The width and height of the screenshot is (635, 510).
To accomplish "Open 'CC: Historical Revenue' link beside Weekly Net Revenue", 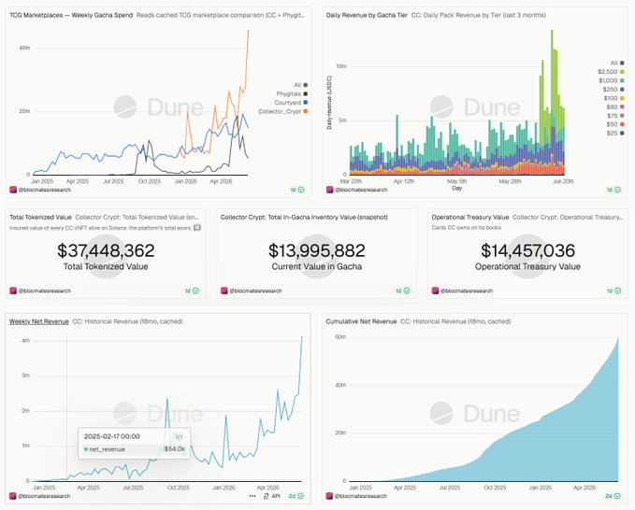I will pos(127,321).
